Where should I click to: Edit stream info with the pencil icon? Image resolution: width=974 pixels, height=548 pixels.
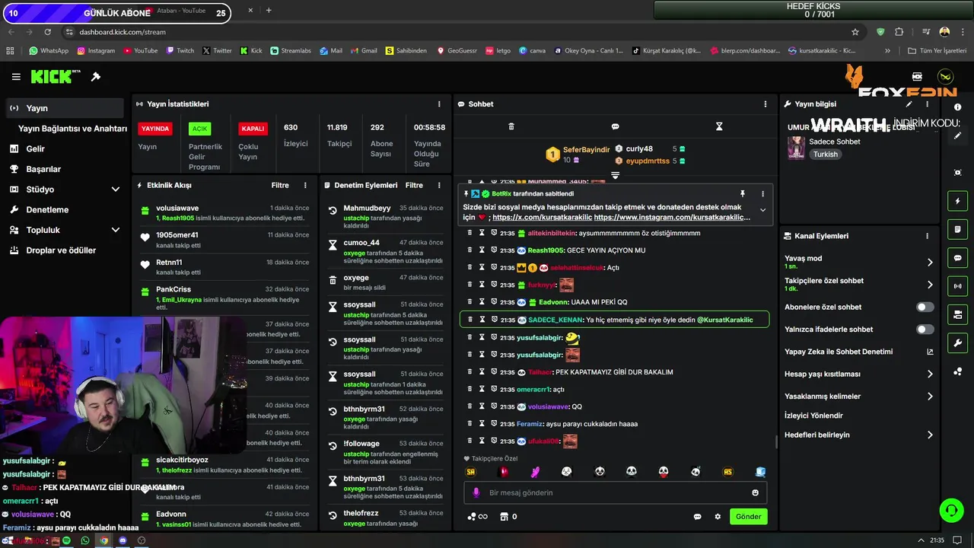coord(909,104)
